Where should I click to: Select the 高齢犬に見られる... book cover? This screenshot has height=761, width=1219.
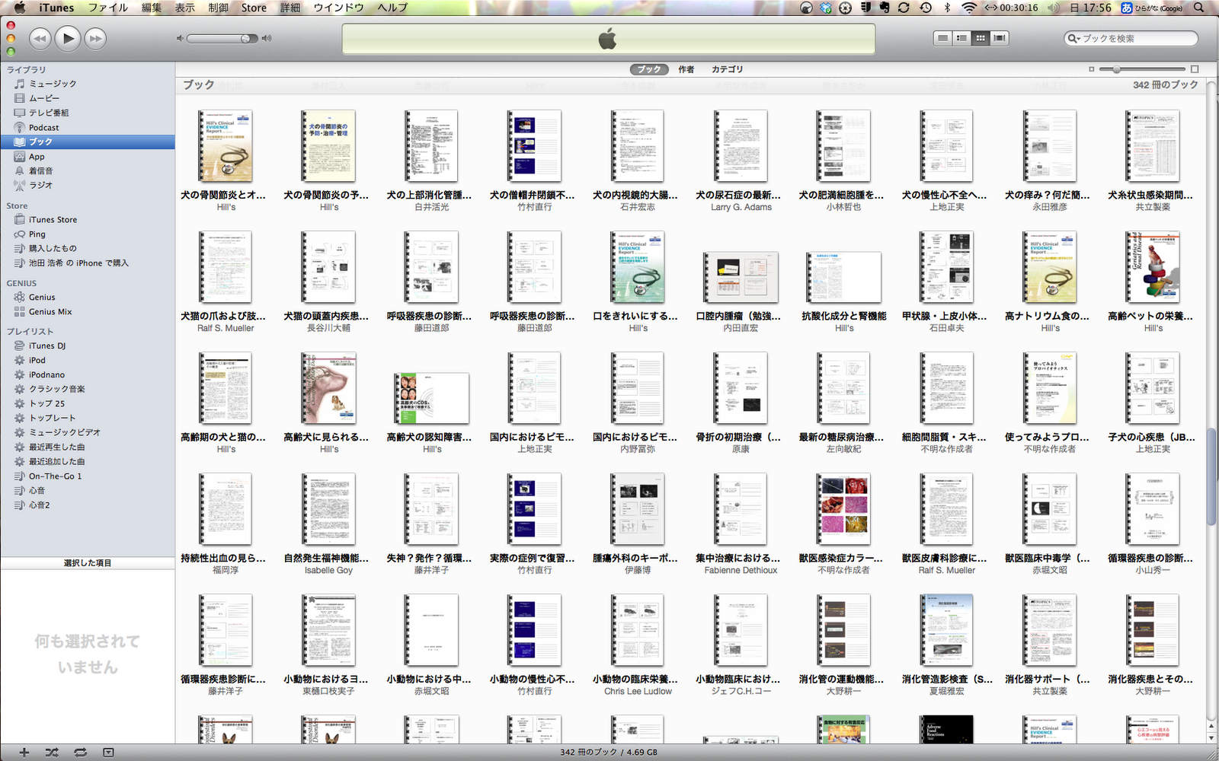(x=328, y=387)
